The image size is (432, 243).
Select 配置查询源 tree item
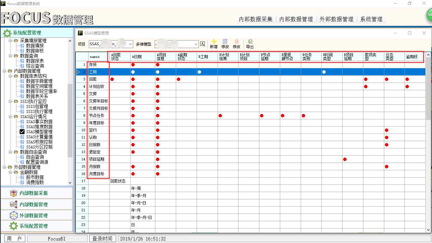[37, 162]
